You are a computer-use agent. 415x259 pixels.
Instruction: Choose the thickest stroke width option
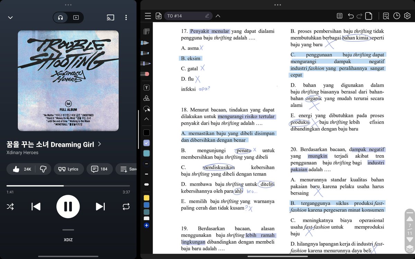(146, 184)
